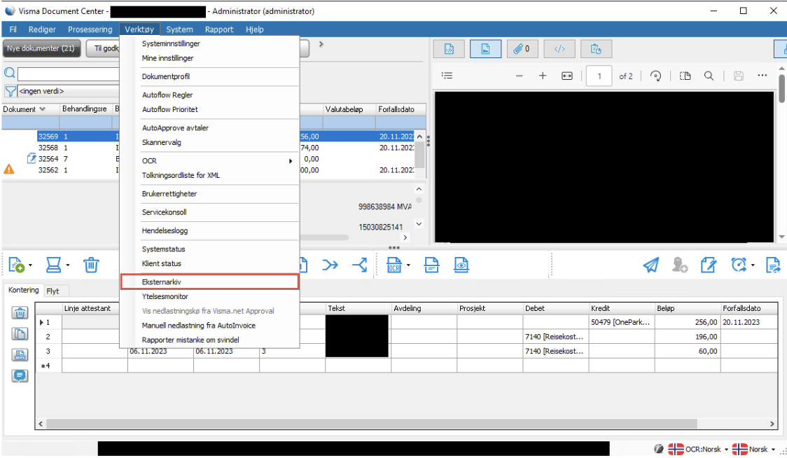Click the clipboard history icon button

click(x=596, y=49)
